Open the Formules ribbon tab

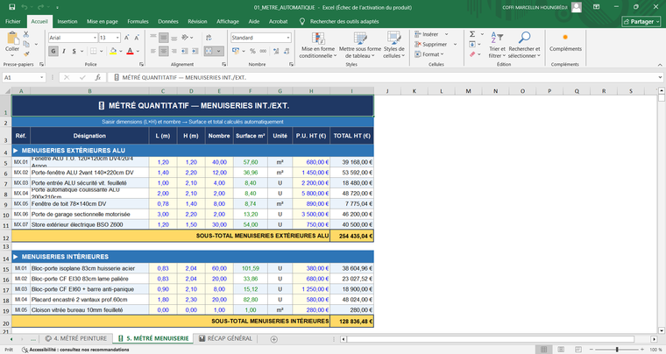[x=138, y=20]
